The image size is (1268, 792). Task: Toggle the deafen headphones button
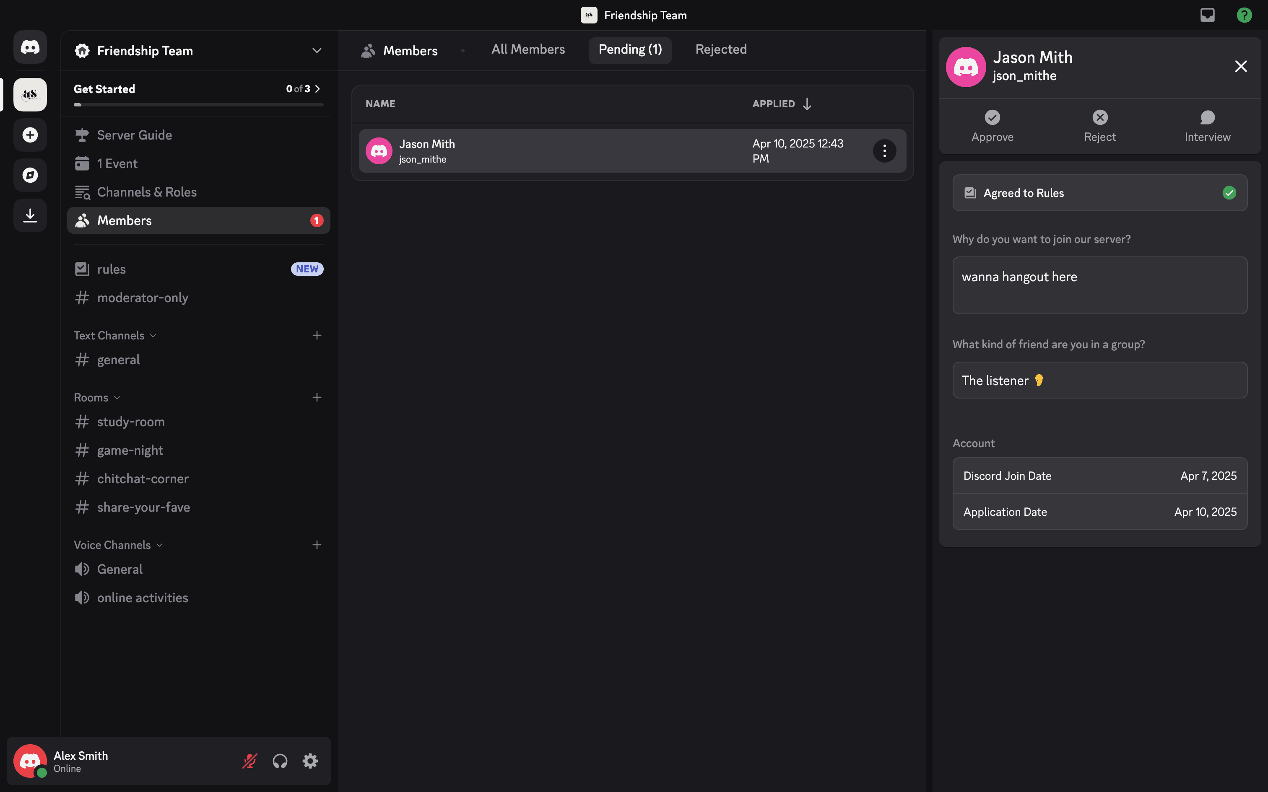[280, 761]
